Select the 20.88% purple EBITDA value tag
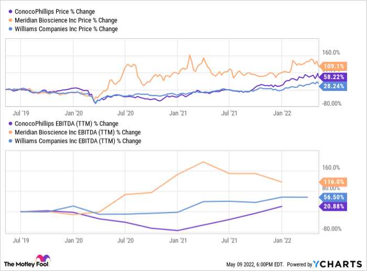The image size is (367, 271). (333, 206)
